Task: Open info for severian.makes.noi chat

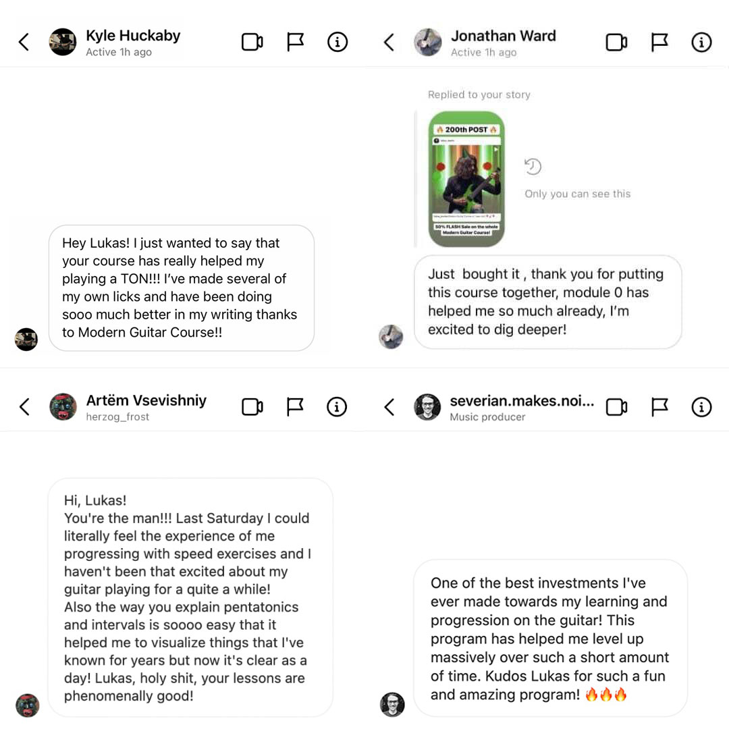Action: coord(701,407)
